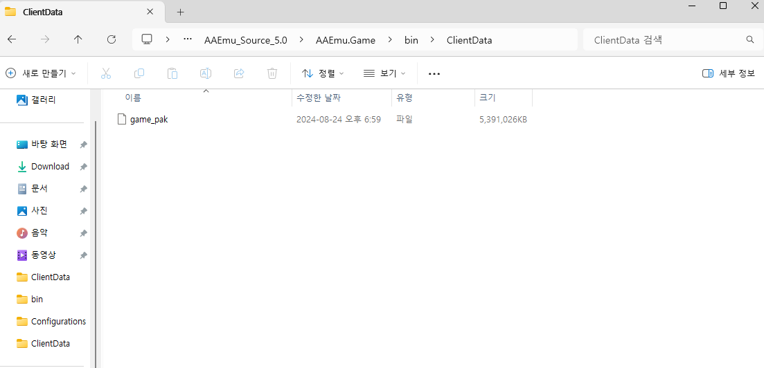
Task: Click the Paste clipboard icon
Action: click(x=172, y=73)
